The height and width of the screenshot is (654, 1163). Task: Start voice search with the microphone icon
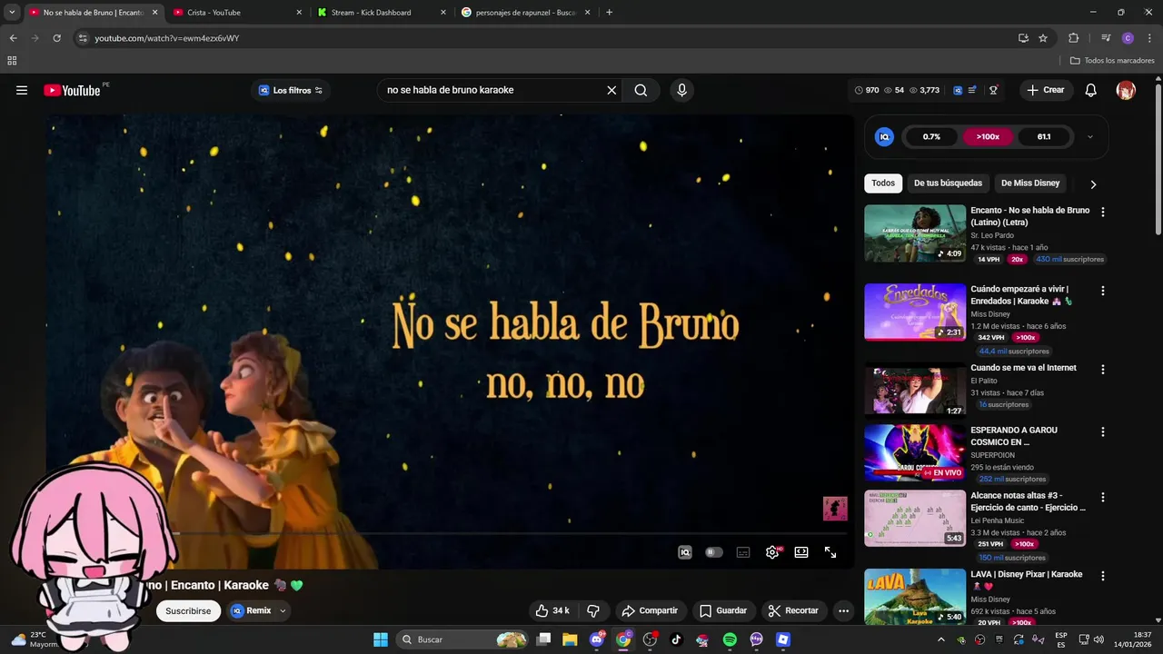681,90
